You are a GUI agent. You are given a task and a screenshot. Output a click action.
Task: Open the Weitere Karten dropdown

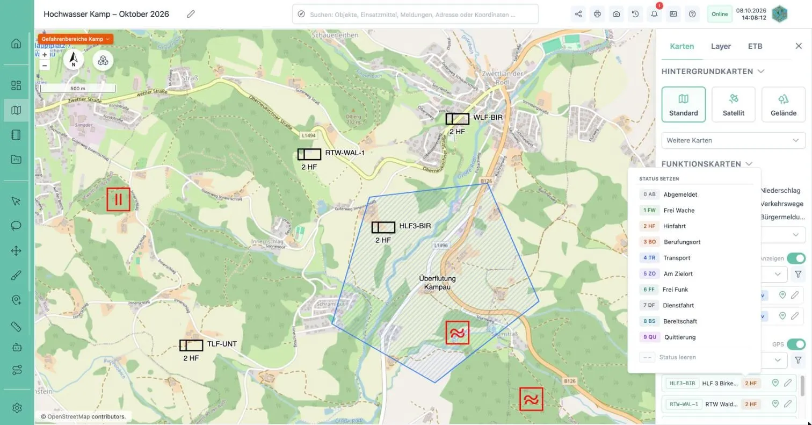click(733, 140)
